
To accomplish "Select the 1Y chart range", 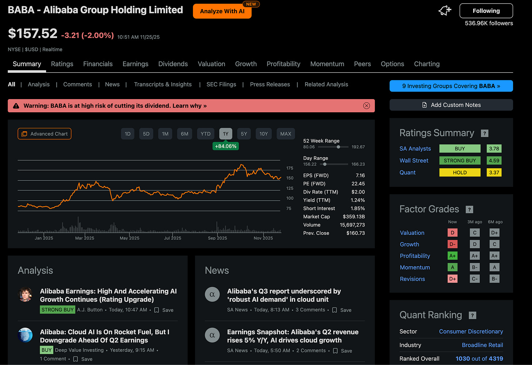I will tap(225, 134).
